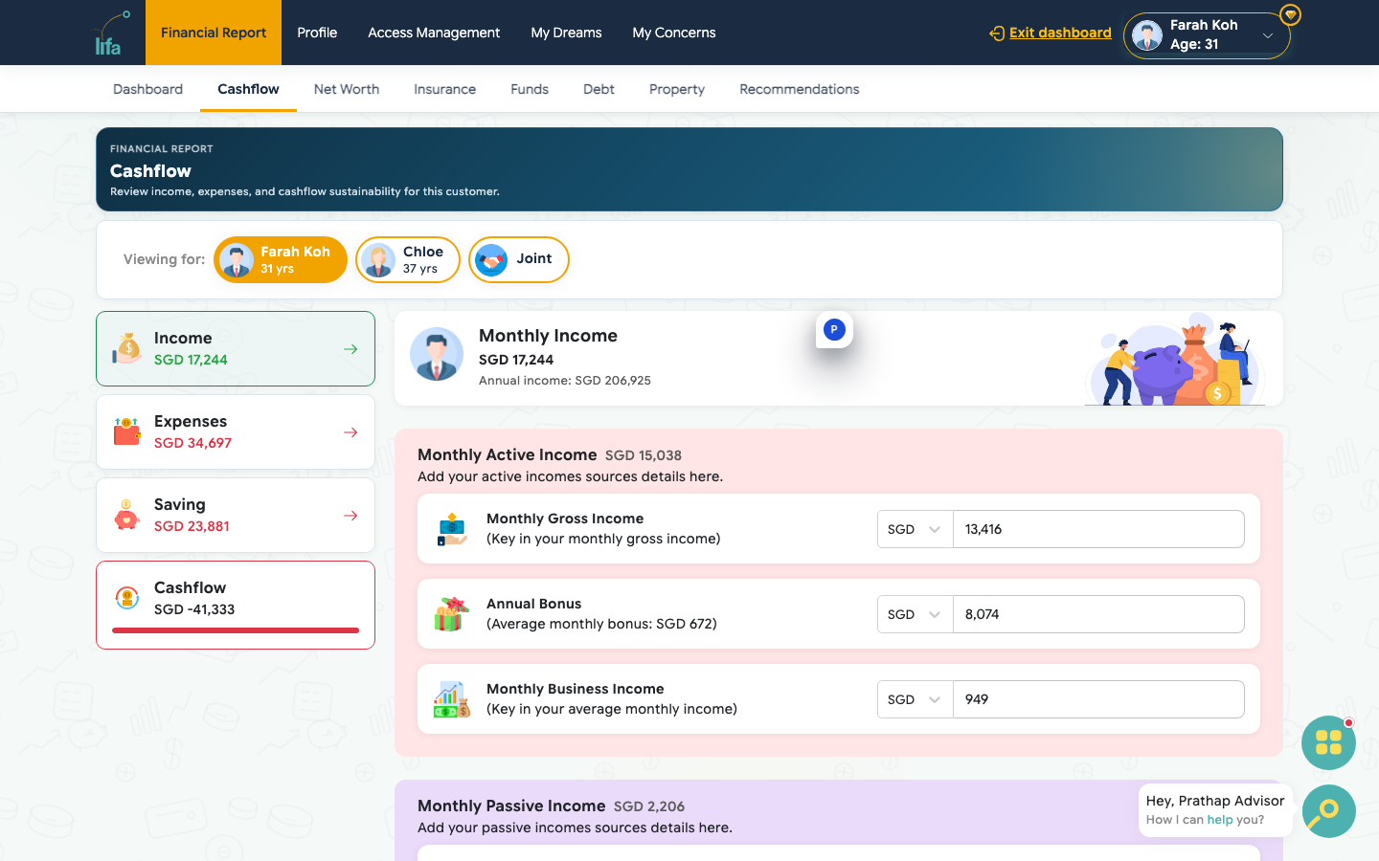The height and width of the screenshot is (861, 1379).
Task: Click Monthly Business Income chart icon
Action: pos(452,699)
